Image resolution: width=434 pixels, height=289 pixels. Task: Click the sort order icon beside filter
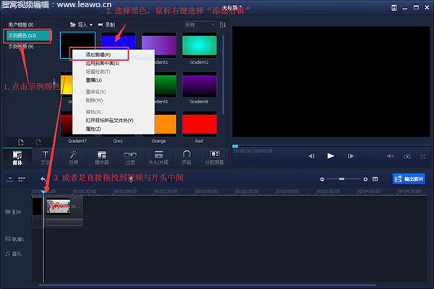(222, 25)
